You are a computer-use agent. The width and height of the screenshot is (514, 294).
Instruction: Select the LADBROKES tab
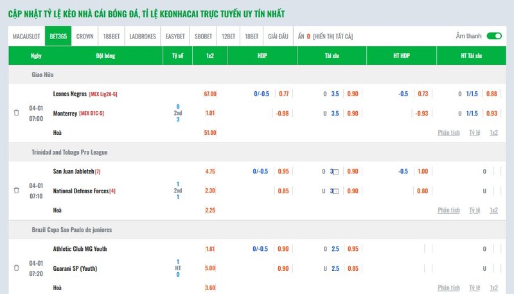click(x=143, y=37)
